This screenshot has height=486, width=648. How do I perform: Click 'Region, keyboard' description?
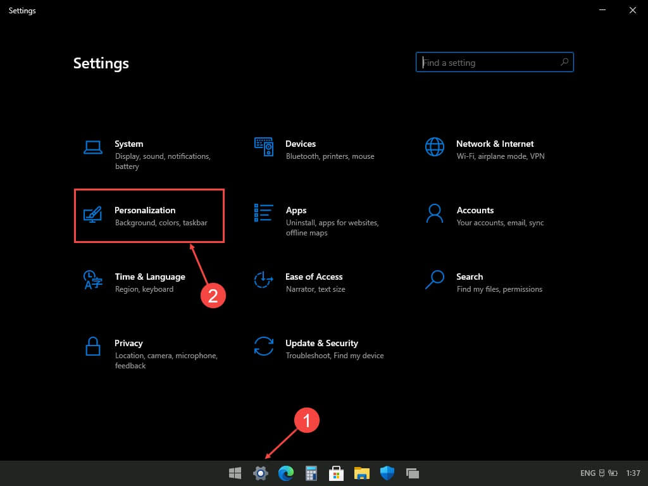(x=144, y=289)
